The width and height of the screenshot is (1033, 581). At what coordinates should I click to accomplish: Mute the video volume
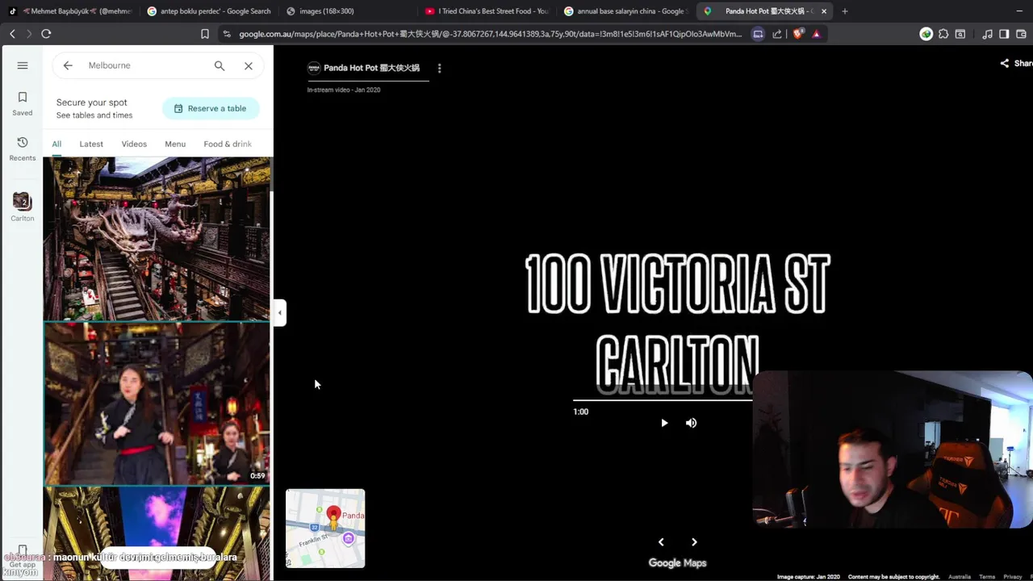click(692, 423)
